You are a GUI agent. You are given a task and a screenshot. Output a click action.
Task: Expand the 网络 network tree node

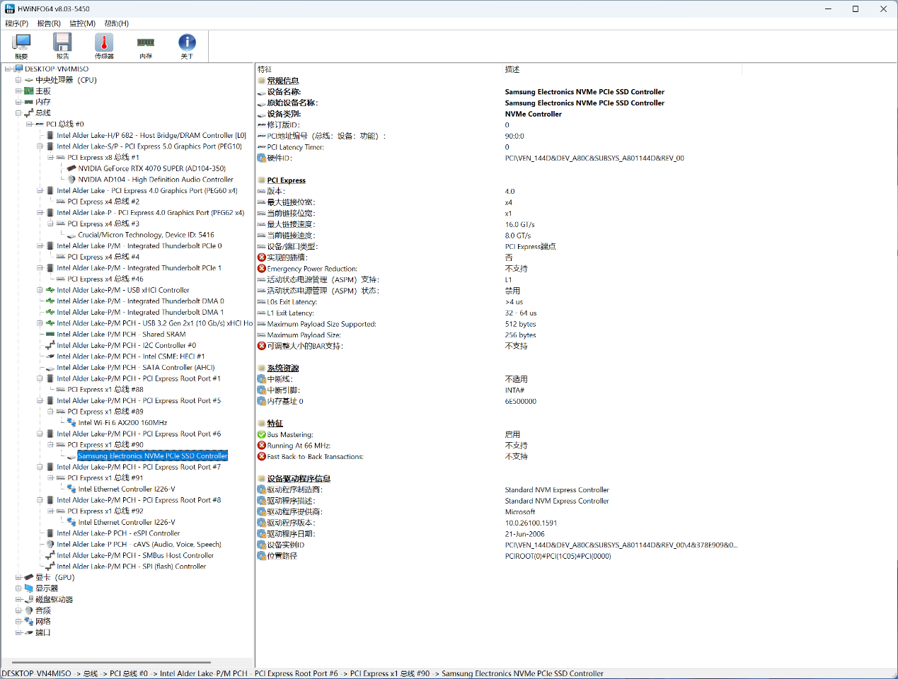pos(18,622)
